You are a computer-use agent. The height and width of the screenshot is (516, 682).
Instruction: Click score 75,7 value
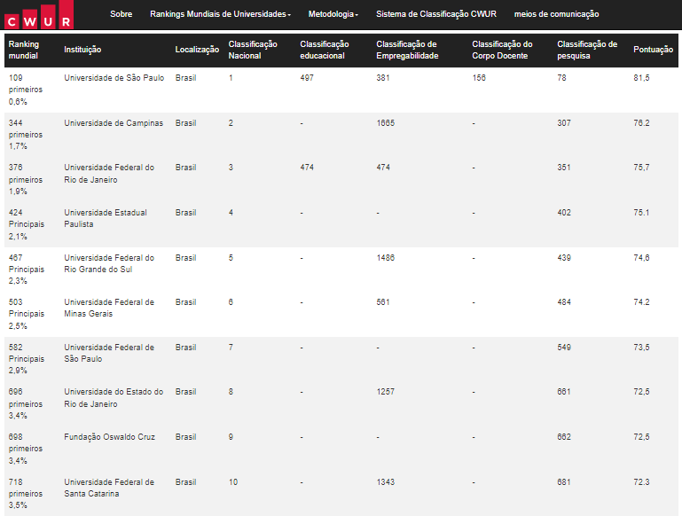coord(641,168)
